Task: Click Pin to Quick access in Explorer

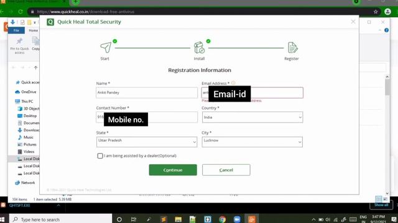Action: click(x=19, y=46)
